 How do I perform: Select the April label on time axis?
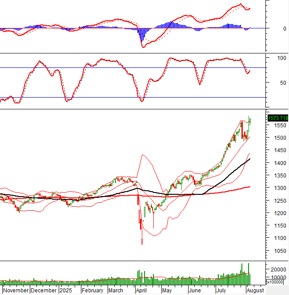tap(141, 290)
